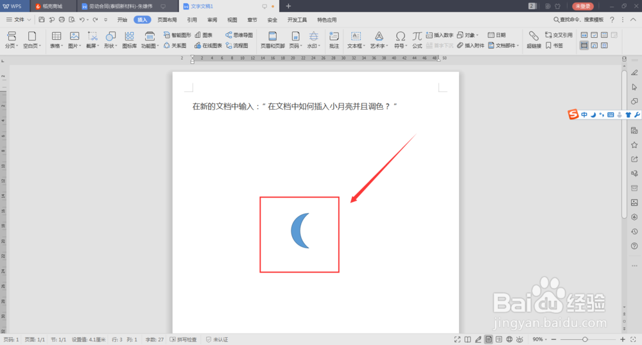Click the zoom slider handle
Screen dimensions: 642x345
click(x=585, y=339)
